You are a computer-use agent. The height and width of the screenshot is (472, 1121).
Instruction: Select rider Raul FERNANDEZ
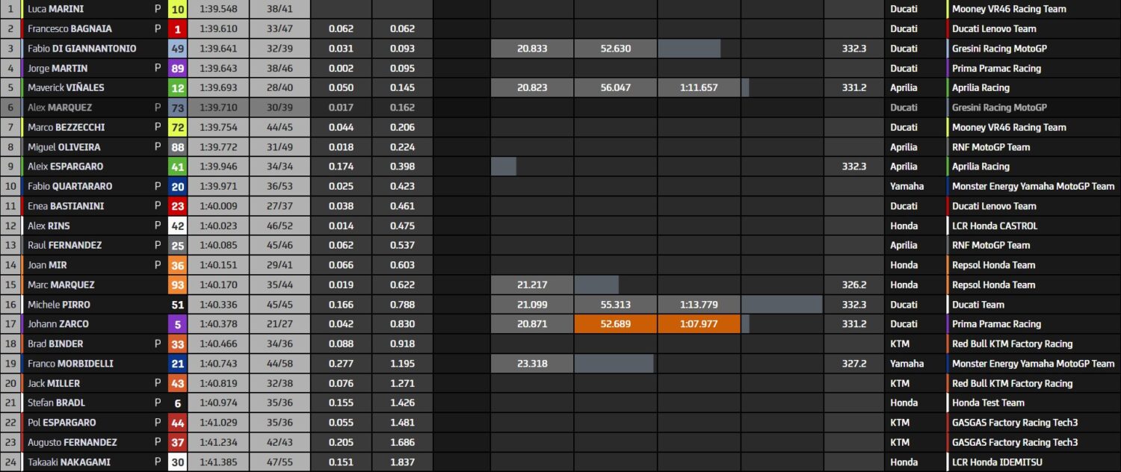(64, 245)
